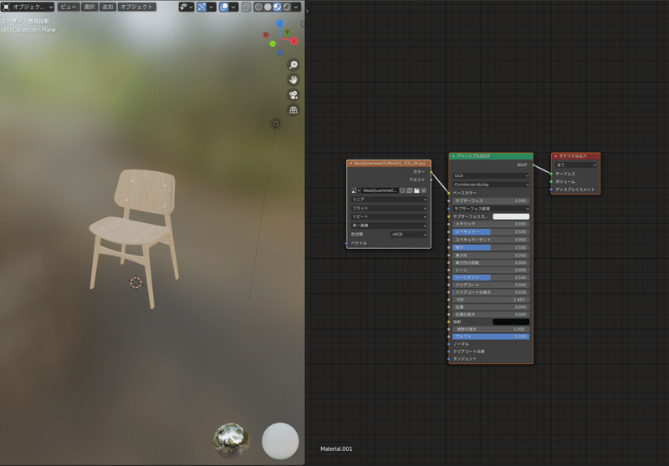Viewport: 669px width, 466px height.
Task: Open the single image source dropdown
Action: pos(389,225)
